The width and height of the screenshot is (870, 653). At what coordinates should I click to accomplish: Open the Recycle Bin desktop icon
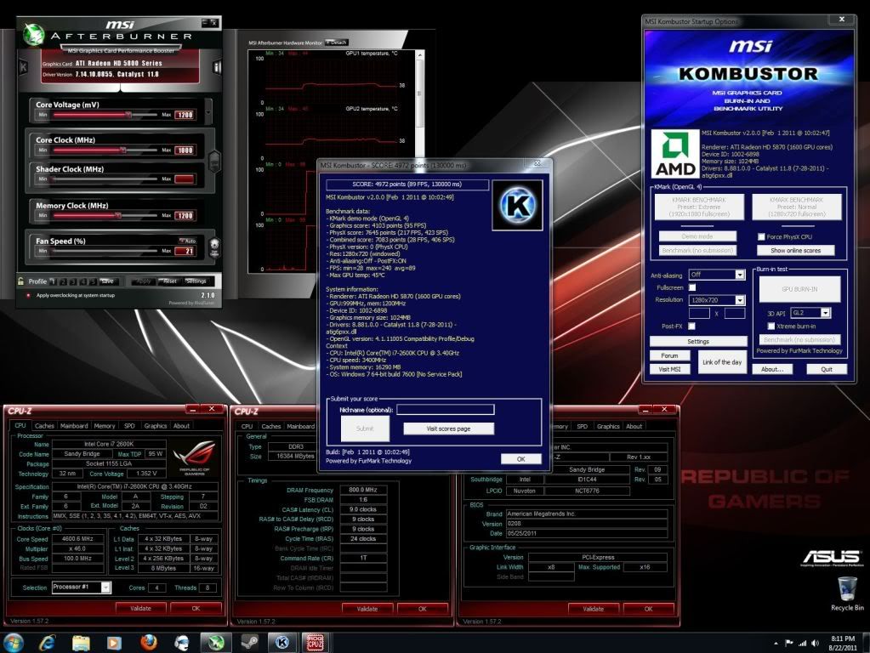[x=847, y=593]
